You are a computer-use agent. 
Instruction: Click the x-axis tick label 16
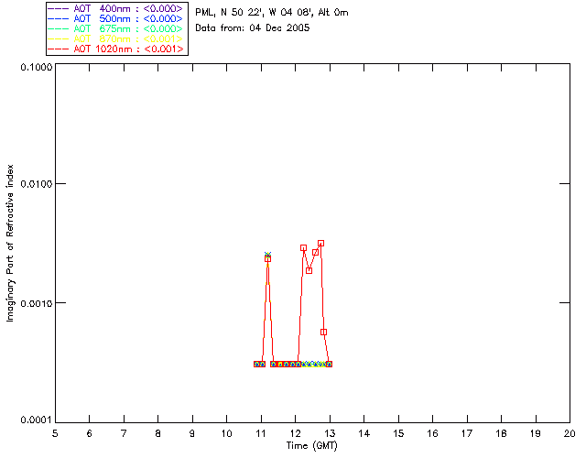pyautogui.click(x=432, y=433)
